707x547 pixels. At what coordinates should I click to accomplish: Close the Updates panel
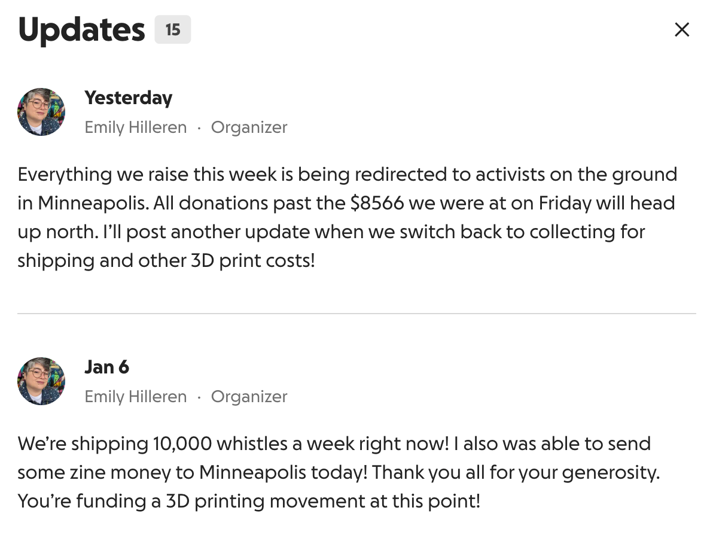(681, 29)
